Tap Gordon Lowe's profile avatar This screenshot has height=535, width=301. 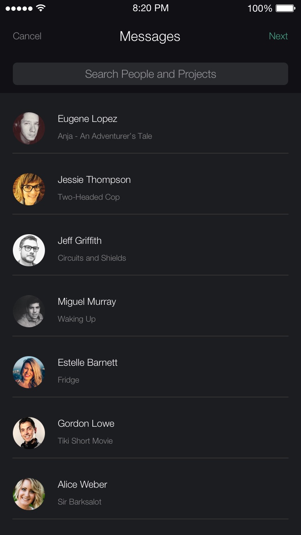pos(29,433)
